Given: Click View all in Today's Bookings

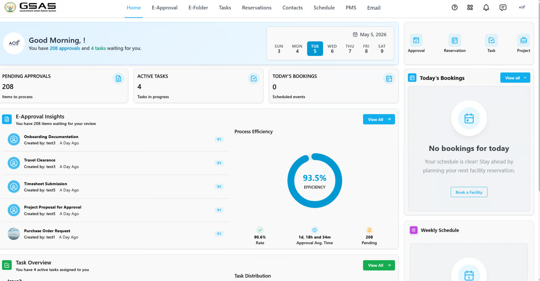Looking at the screenshot, I should [x=515, y=78].
